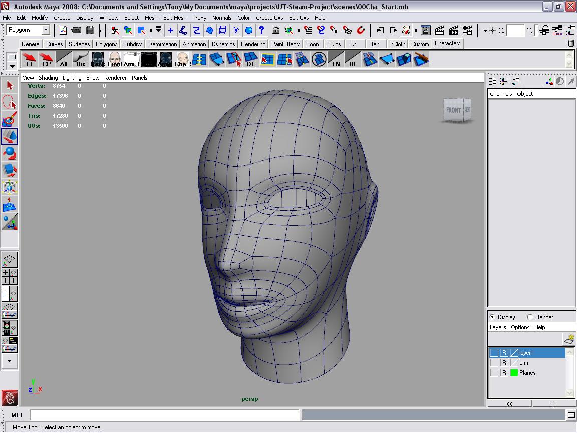This screenshot has height=433, width=577.
Task: Open Render Settings from the toolbar
Action: coord(467,30)
